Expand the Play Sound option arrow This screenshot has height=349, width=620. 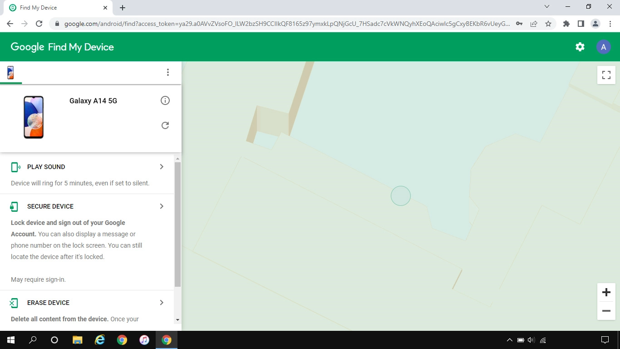(162, 167)
